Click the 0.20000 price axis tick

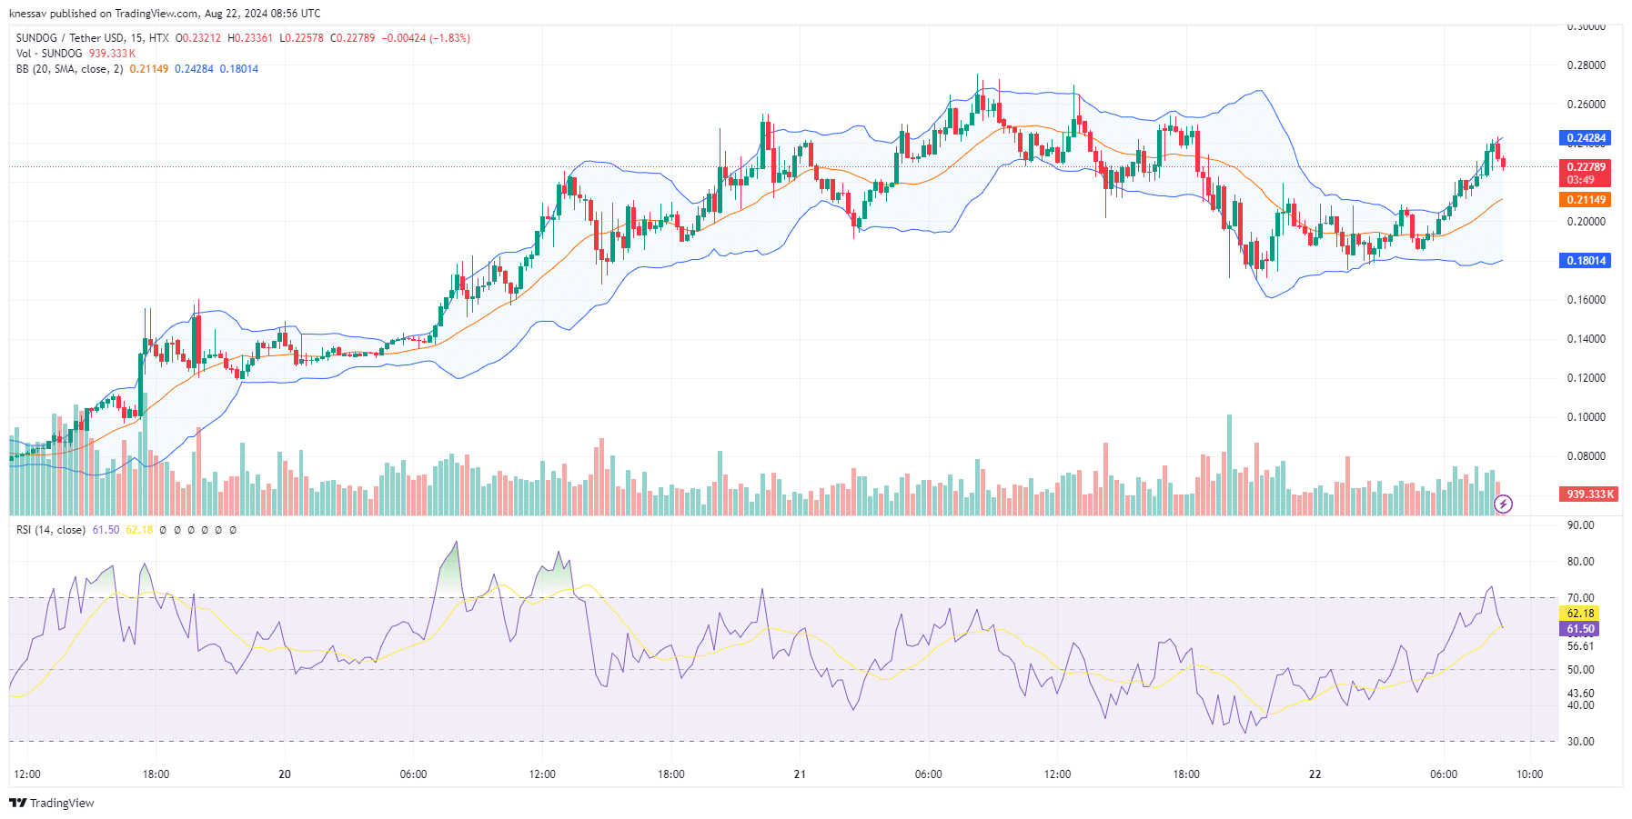[x=1586, y=222]
